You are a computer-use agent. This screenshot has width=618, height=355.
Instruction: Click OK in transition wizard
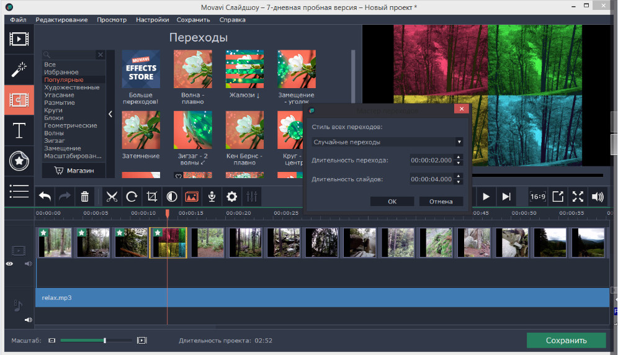click(392, 202)
